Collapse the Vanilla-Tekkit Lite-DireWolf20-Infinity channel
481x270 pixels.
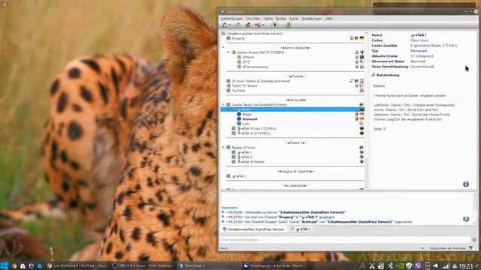223,105
